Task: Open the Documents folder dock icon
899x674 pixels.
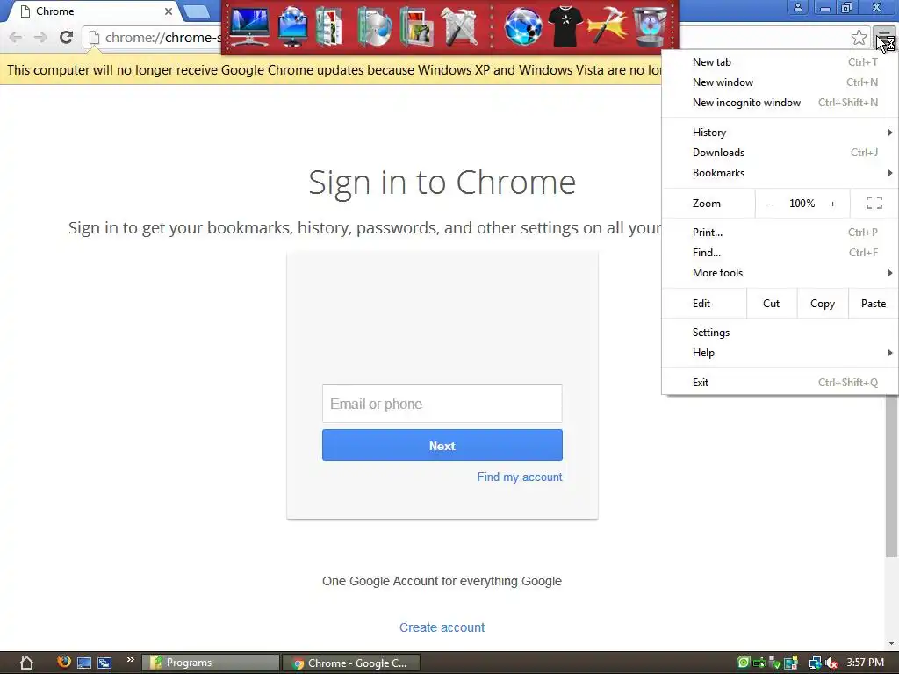Action: click(329, 26)
